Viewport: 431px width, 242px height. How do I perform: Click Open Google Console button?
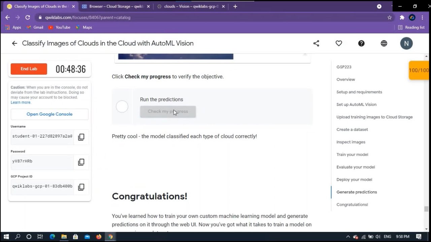pos(49,114)
